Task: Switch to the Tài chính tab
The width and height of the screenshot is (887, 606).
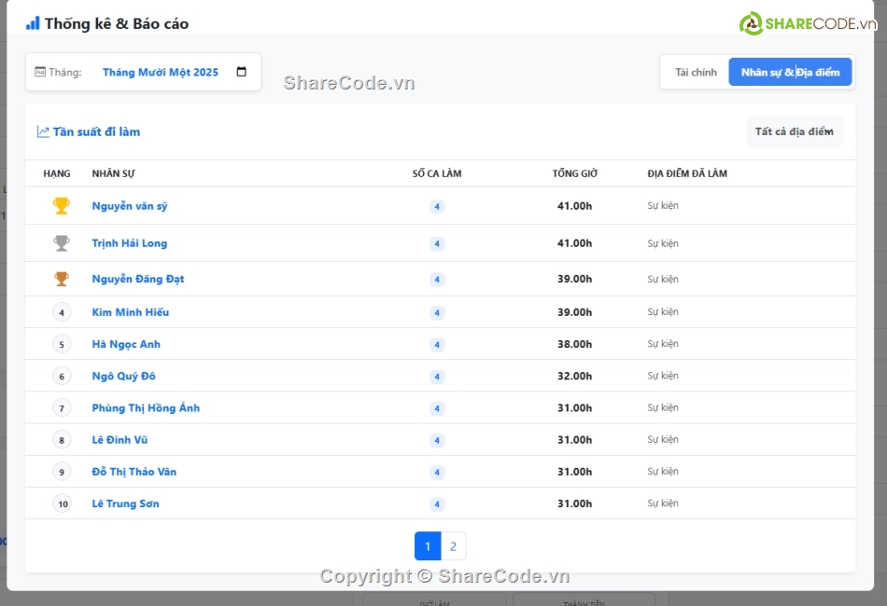Action: [x=696, y=73]
